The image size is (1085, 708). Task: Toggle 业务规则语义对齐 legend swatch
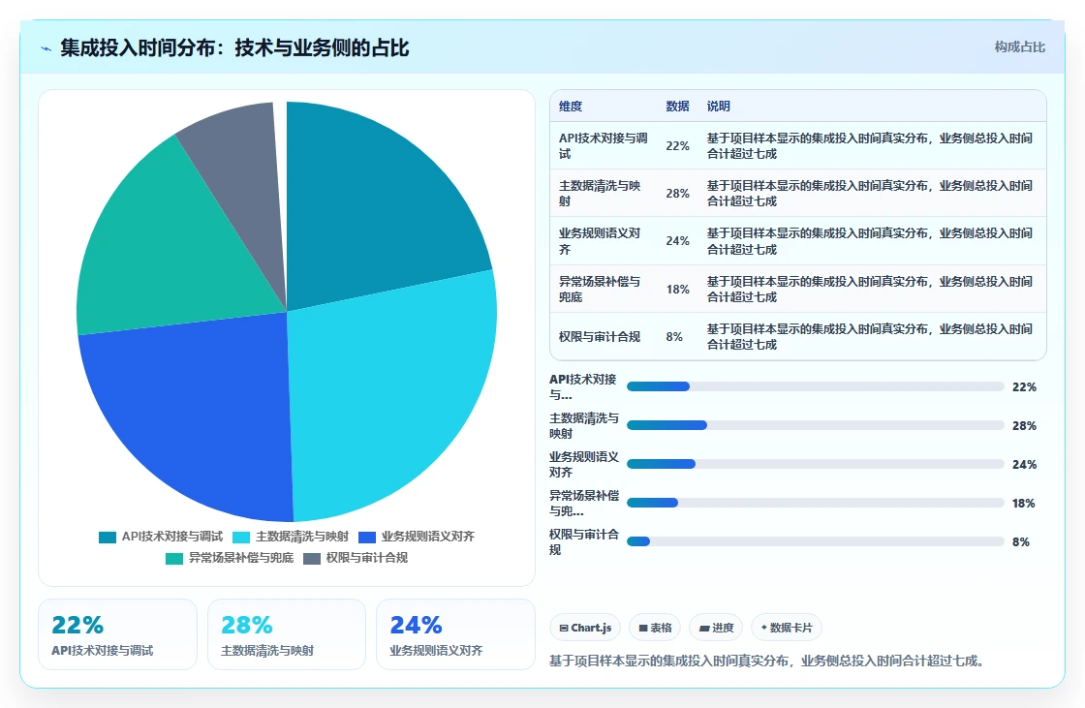pos(367,538)
